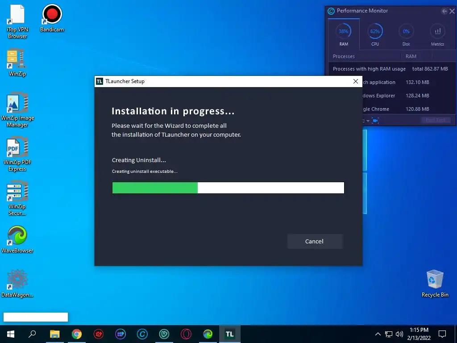This screenshot has height=343, width=457.
Task: Open the purple round app on taskbar
Action: point(120,334)
